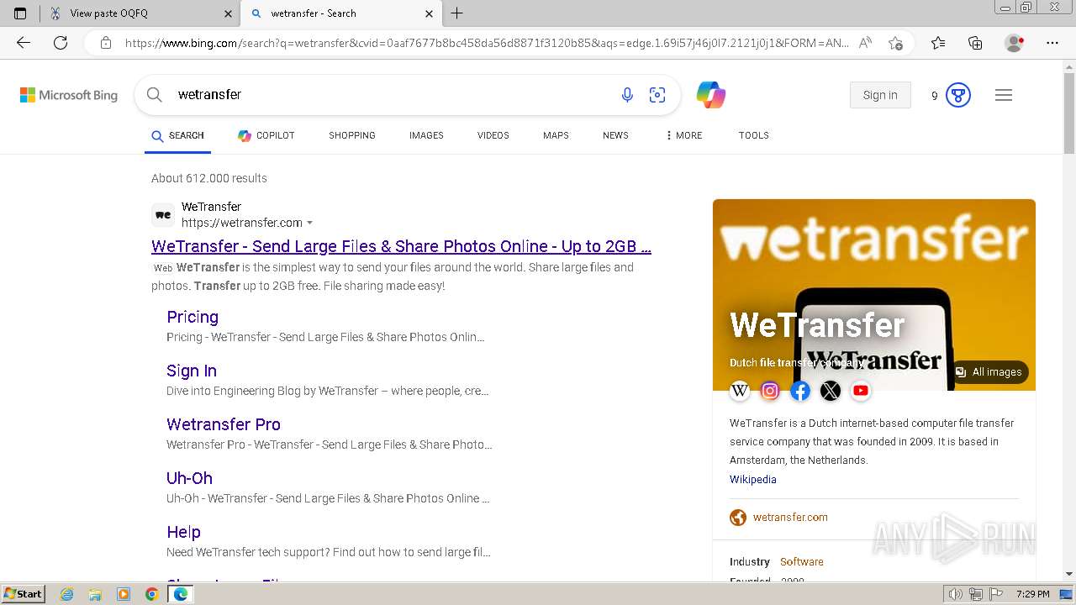Expand the MORE search categories menu

[683, 135]
